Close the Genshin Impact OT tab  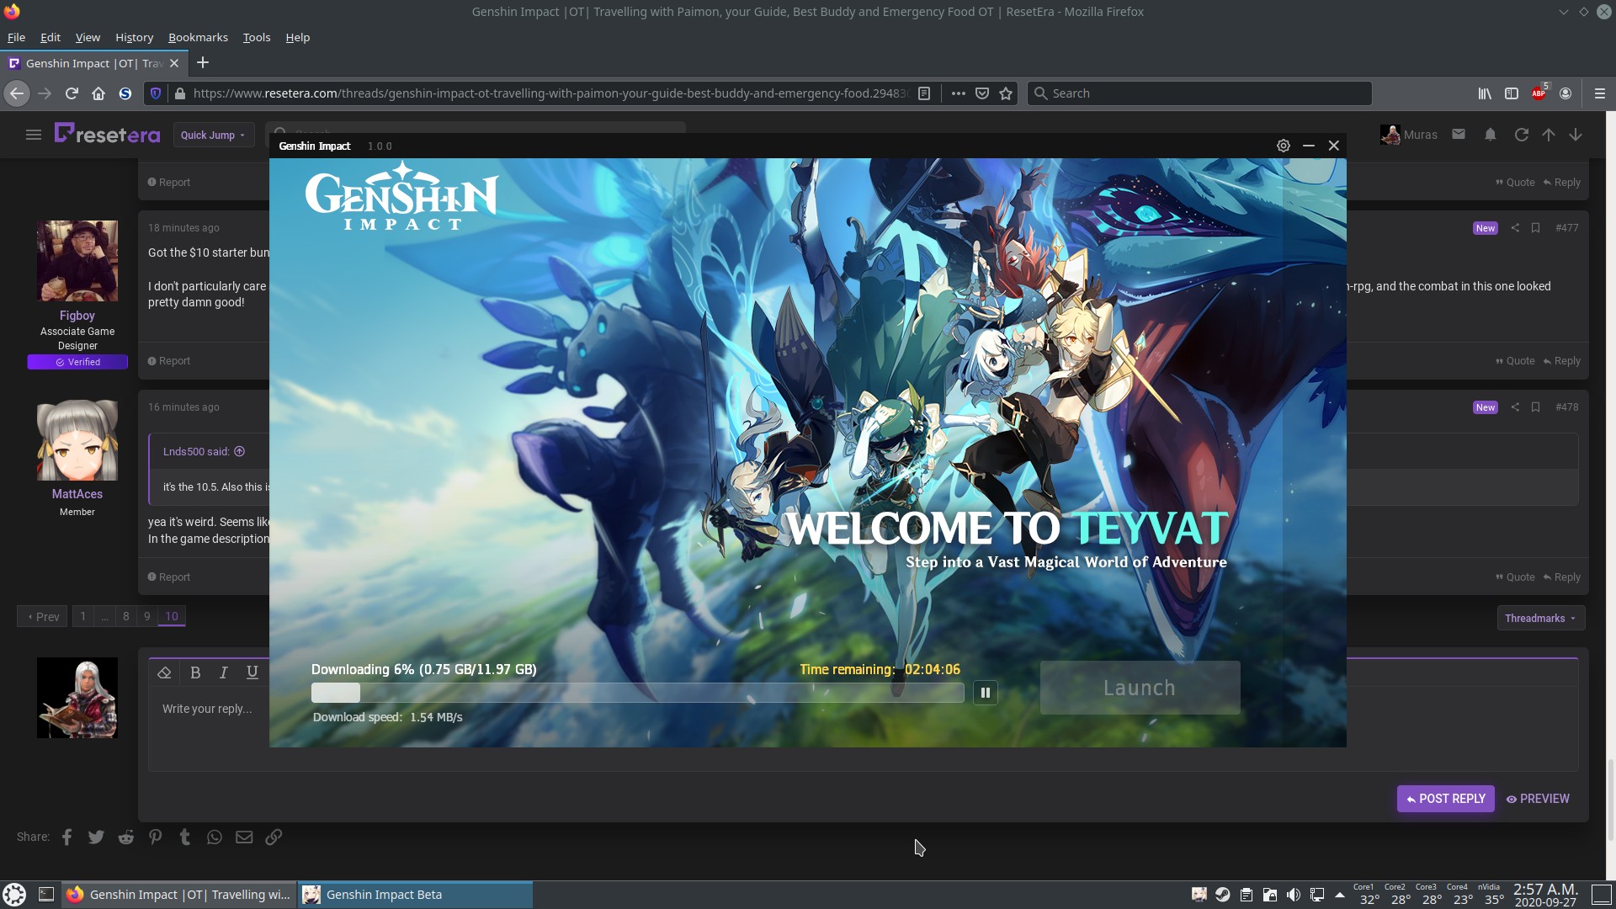point(174,63)
